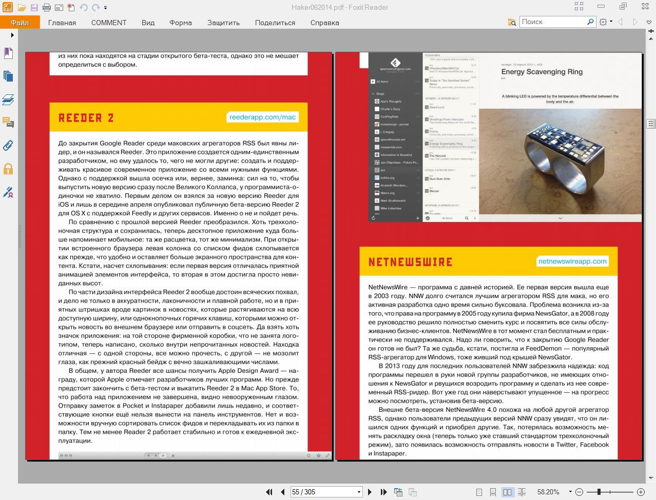Save the document with the floppy icon

(x=34, y=7)
